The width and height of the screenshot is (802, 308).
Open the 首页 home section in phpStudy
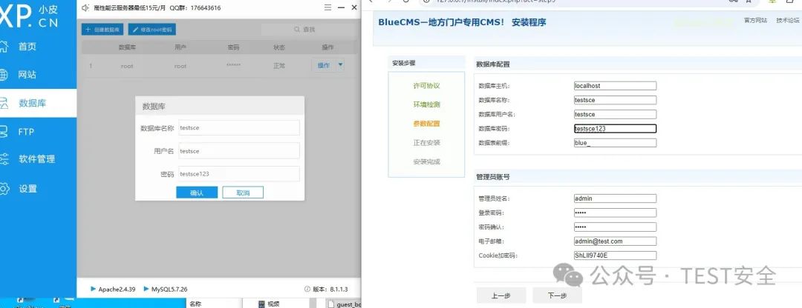27,47
